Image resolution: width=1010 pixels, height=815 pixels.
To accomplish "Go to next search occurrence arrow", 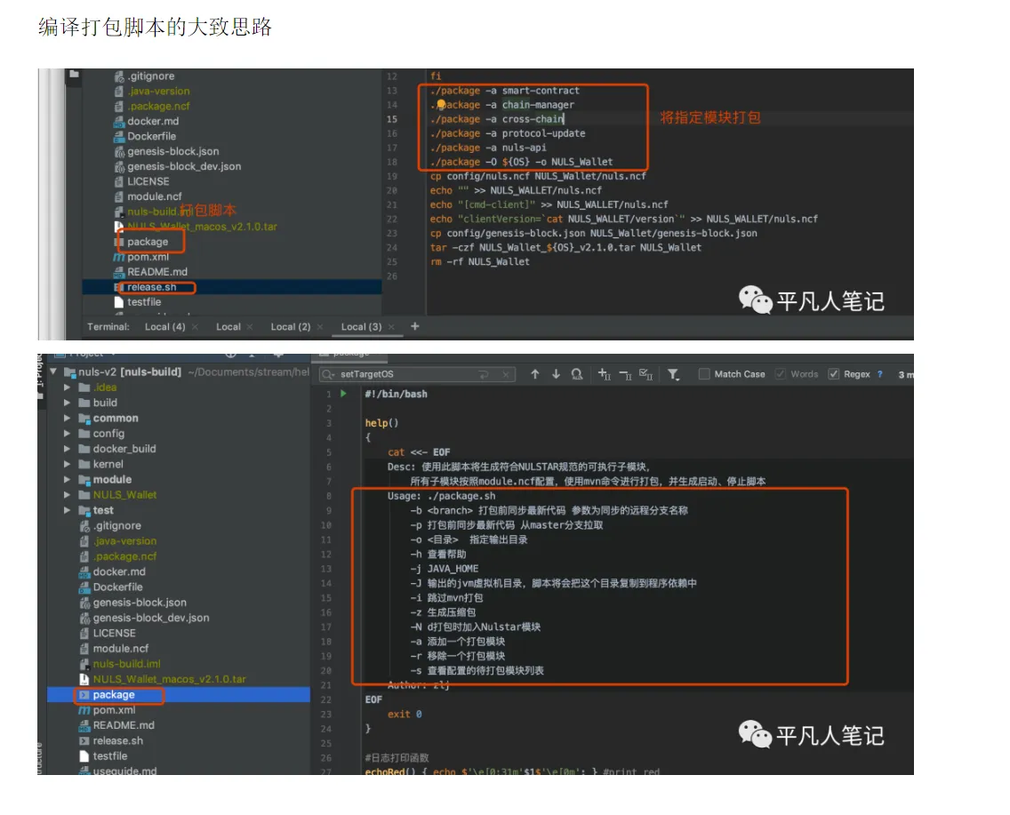I will coord(556,374).
